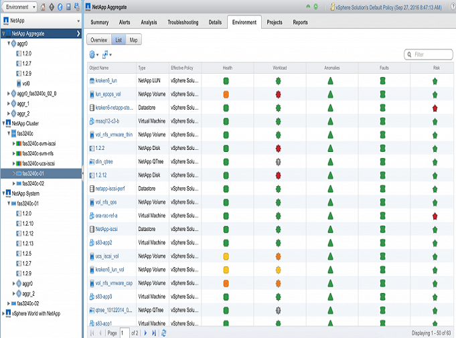Screen dimensions: 456x338
Task: Switch to the Map view toggle
Action: 135,40
